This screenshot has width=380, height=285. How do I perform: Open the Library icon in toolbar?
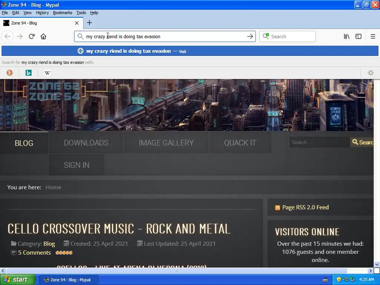coord(347,37)
